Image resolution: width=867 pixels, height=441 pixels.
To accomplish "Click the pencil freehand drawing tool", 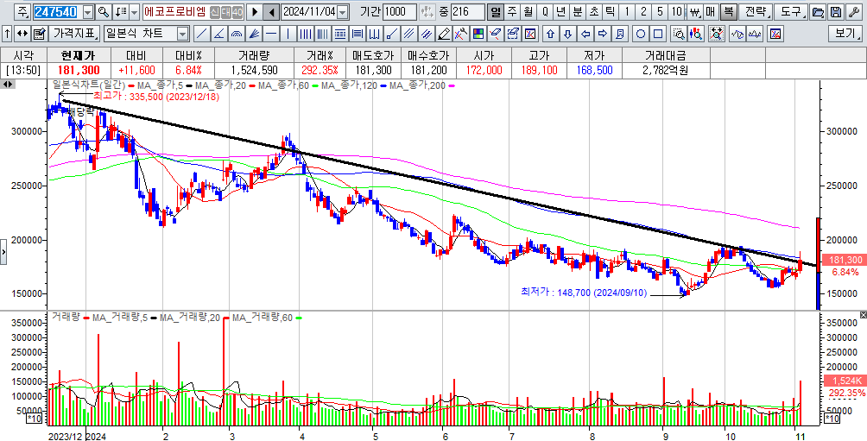I will [x=444, y=34].
